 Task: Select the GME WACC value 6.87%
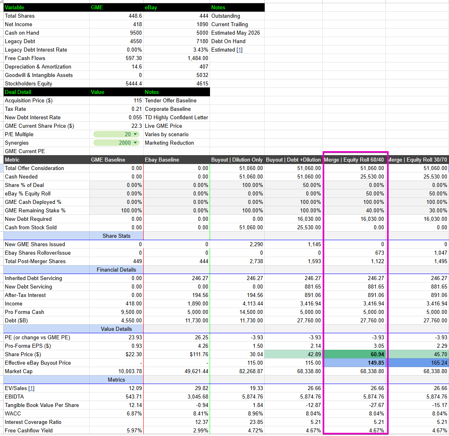point(116,413)
